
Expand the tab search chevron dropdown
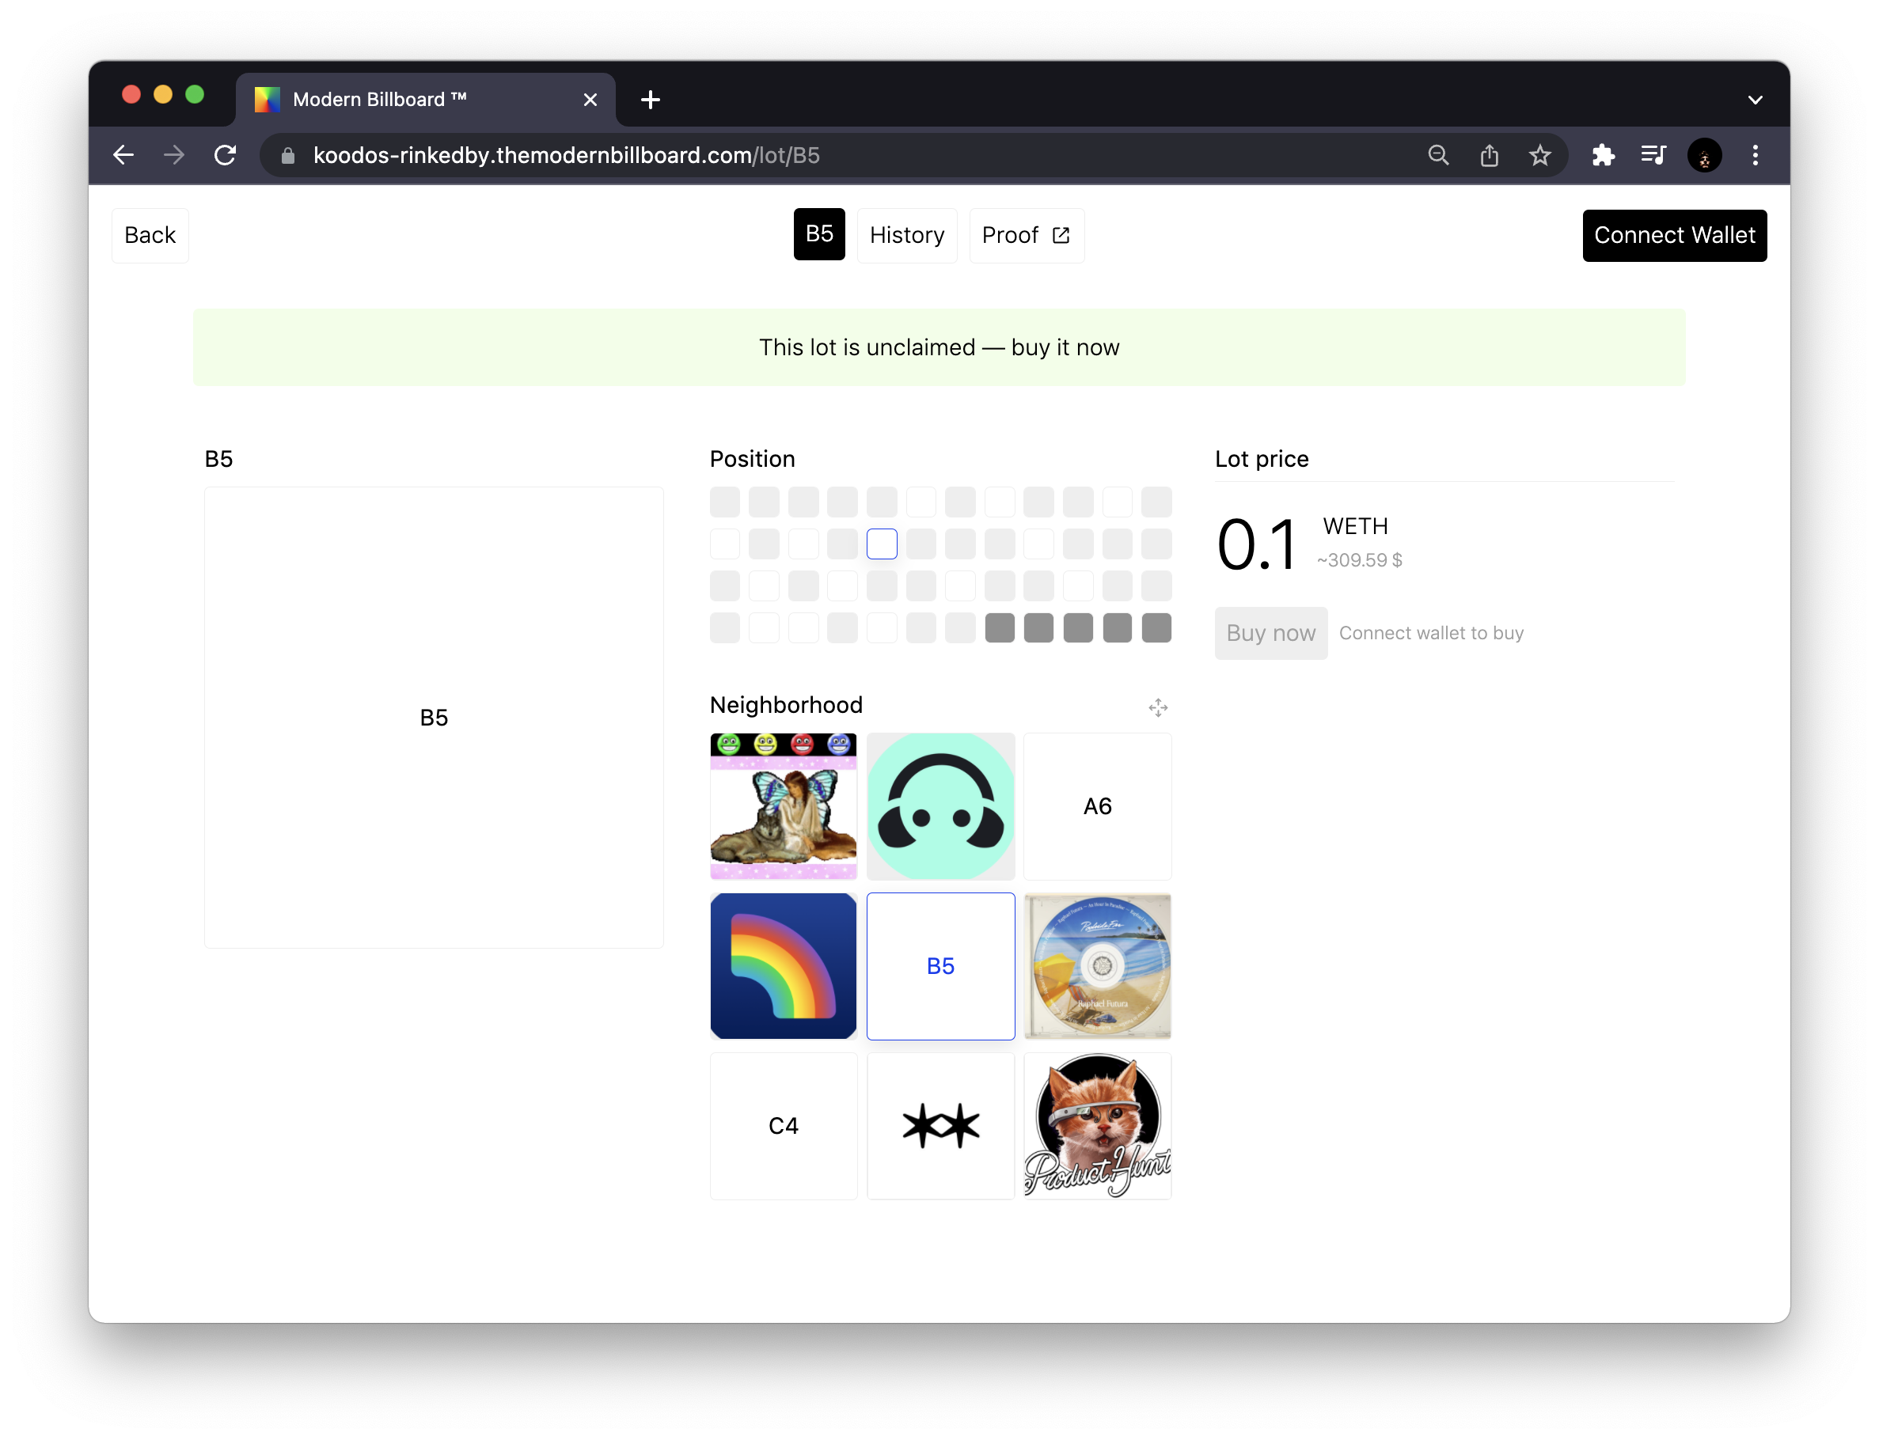1755,100
